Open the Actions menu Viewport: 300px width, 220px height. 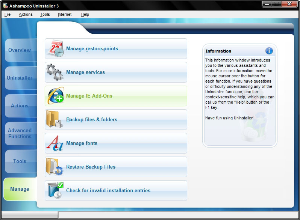click(x=26, y=14)
